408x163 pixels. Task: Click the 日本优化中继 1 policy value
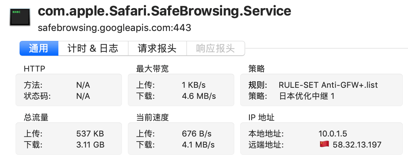click(x=307, y=96)
